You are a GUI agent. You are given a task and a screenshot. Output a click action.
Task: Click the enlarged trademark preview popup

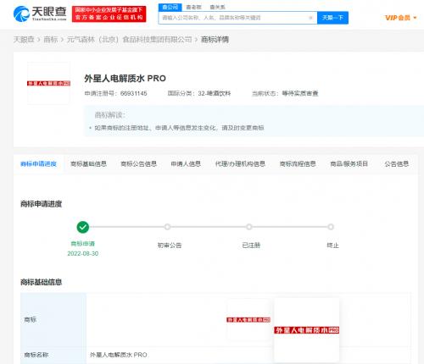307,330
